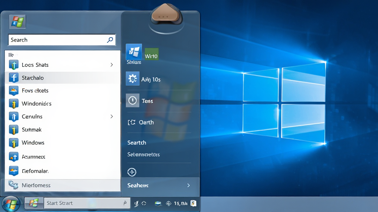Open the Loes Shats menu entry

(63, 65)
